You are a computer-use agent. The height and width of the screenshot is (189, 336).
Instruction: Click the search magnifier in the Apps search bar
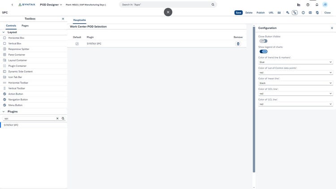[213, 4]
